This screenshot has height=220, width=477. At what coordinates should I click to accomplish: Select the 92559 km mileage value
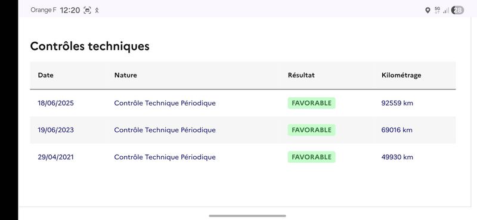point(397,103)
